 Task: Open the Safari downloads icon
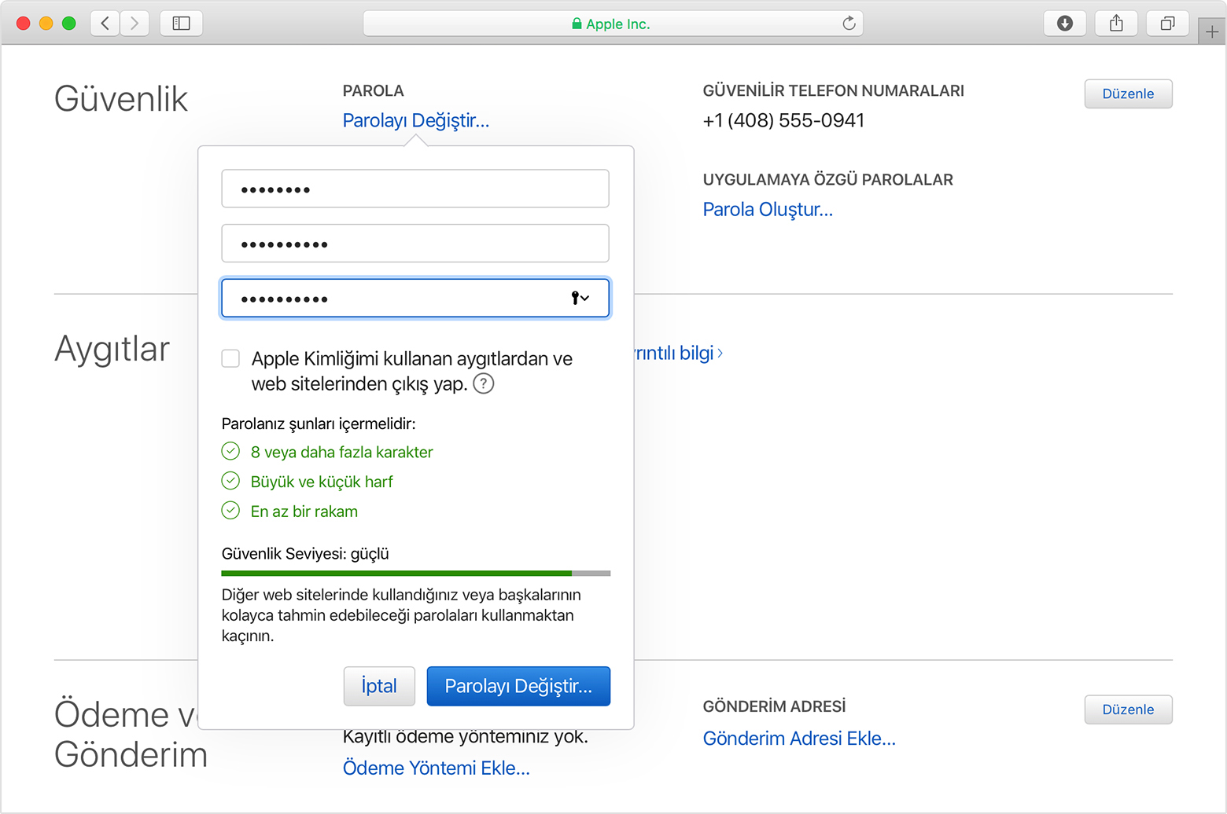(1064, 24)
